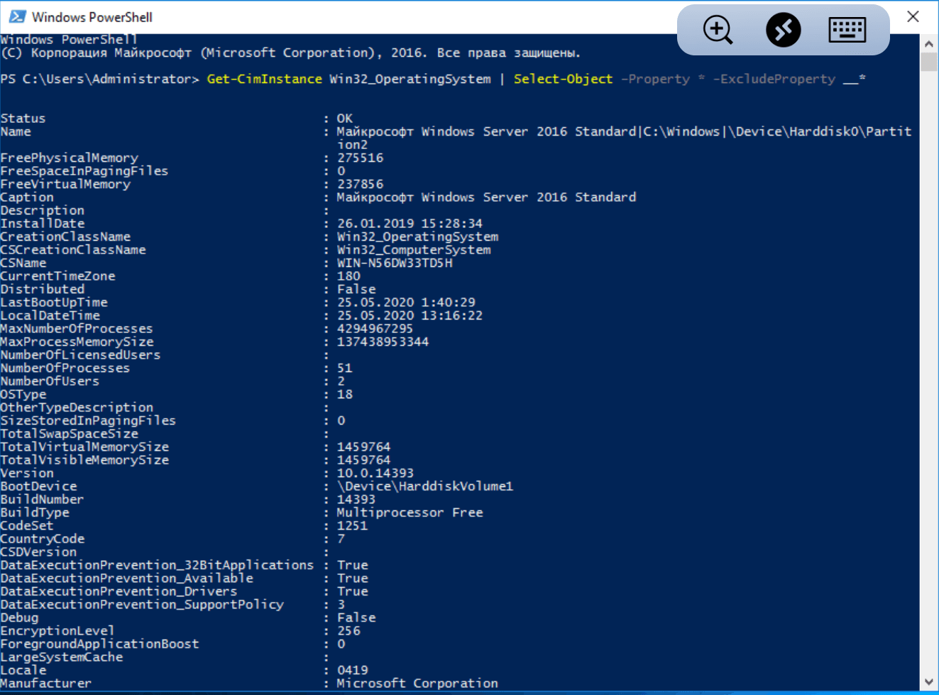
Task: Click the PowerShell icon in title bar
Action: coord(17,16)
